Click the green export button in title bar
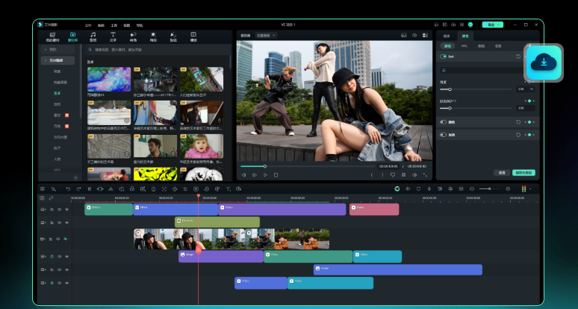Image resolution: width=578 pixels, height=309 pixels. click(492, 25)
